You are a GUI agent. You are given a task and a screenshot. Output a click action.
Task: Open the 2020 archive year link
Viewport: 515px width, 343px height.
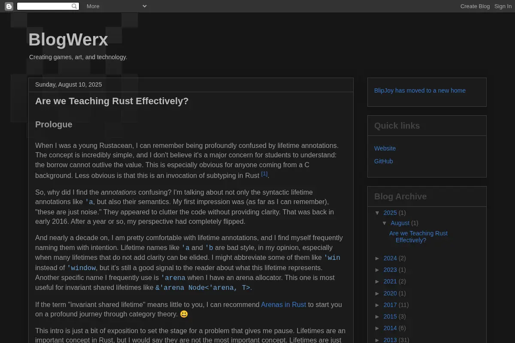pos(390,293)
